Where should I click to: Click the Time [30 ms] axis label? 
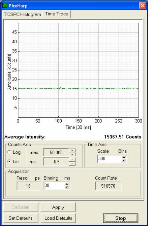point(78,127)
